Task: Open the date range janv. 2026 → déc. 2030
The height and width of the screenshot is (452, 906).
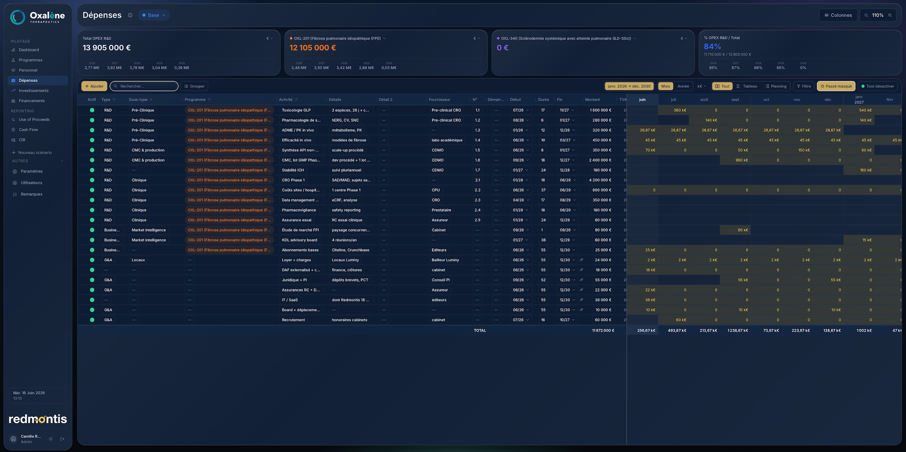Action: (629, 86)
